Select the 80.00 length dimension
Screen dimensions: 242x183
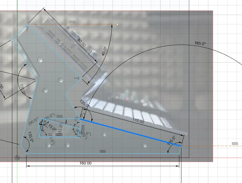82,43
